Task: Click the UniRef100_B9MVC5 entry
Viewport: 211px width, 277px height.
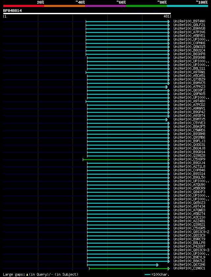Action: click(x=189, y=83)
